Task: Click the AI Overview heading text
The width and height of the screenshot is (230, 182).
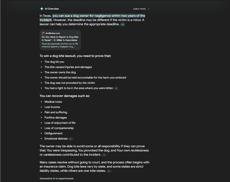Action: [52, 9]
